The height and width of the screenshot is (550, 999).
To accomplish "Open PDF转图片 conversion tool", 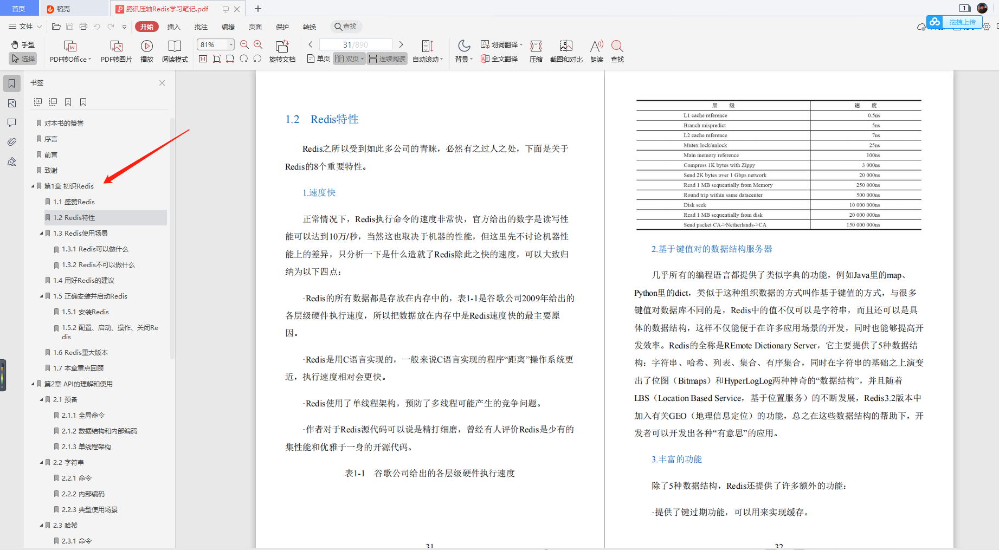I will click(x=117, y=51).
